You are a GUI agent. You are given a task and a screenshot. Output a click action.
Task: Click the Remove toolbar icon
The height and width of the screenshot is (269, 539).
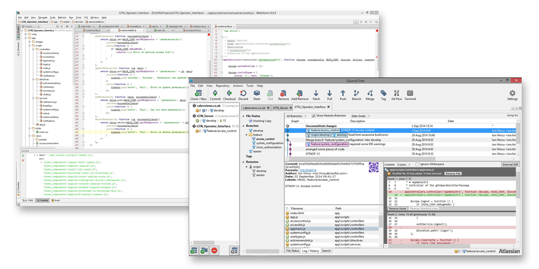coord(284,95)
